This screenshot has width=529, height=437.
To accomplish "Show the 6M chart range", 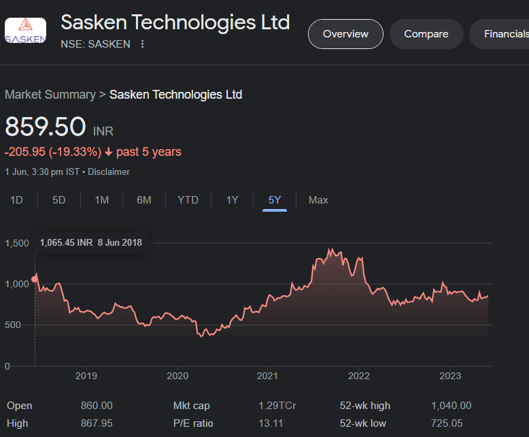I will coord(143,200).
